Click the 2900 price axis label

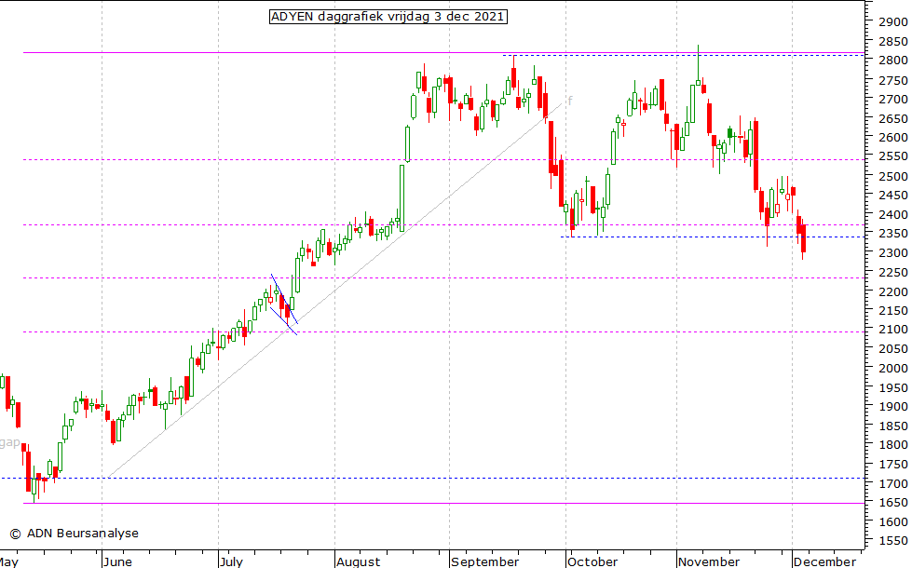tap(893, 22)
